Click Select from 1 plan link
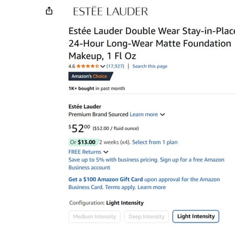235x230 pixels. coord(155,142)
